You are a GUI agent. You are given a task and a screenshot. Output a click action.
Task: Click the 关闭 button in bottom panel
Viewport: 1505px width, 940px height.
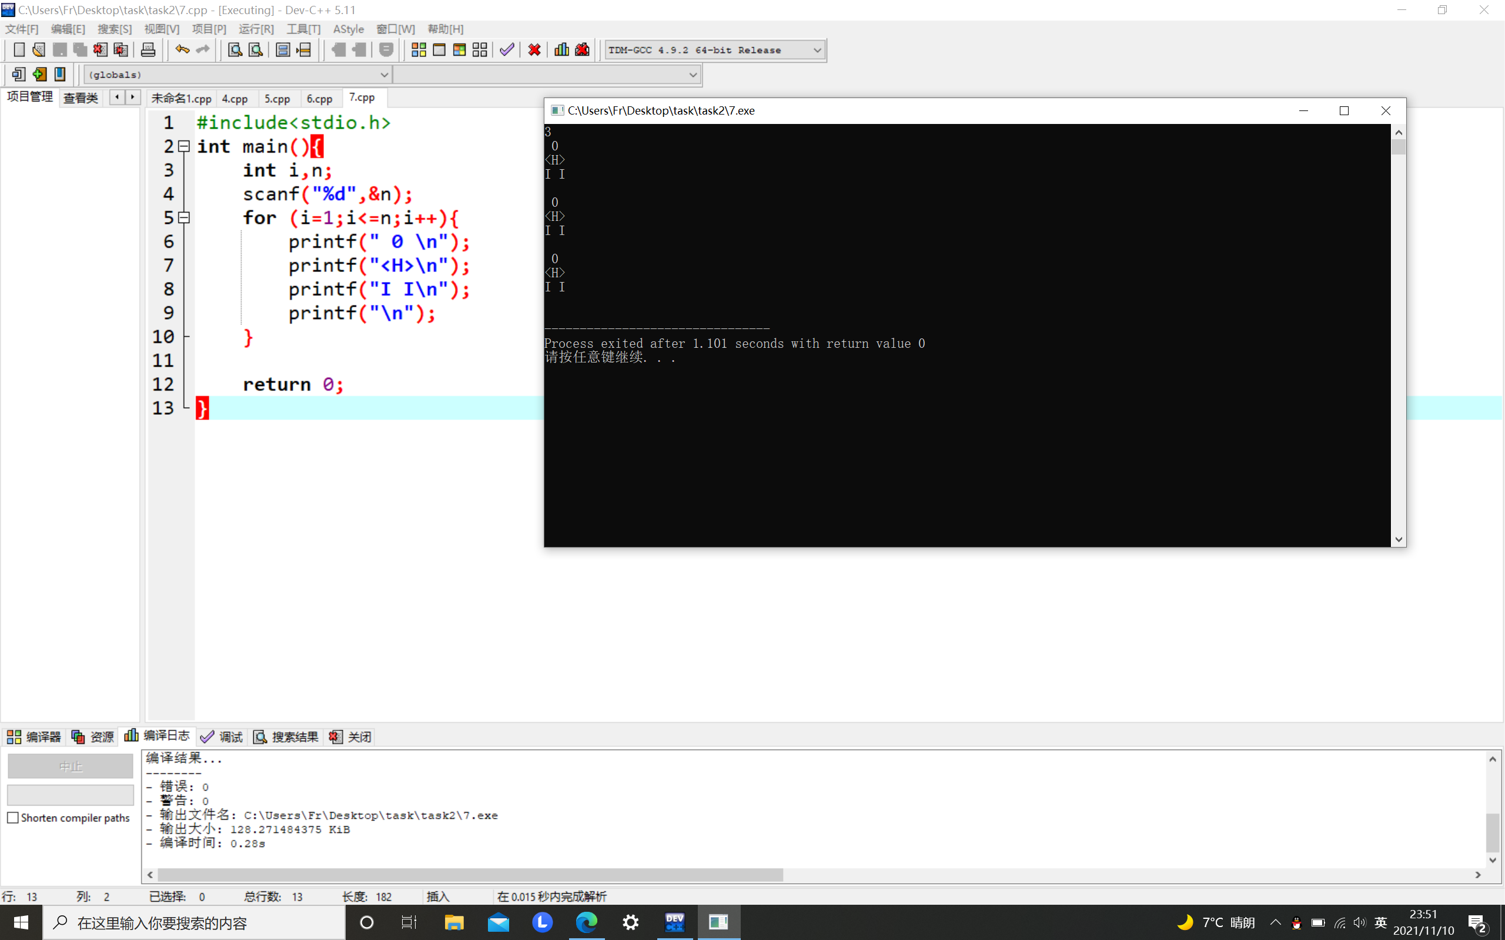[351, 737]
